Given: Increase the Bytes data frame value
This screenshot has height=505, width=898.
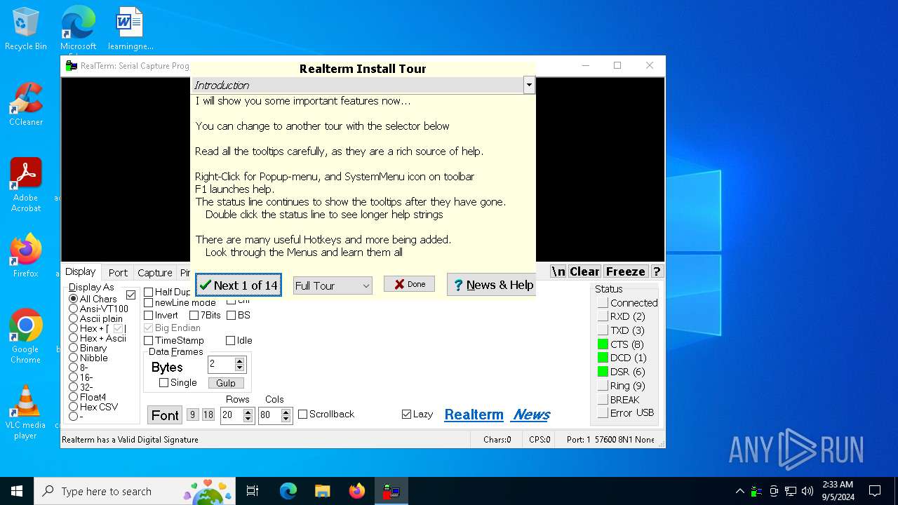Looking at the screenshot, I should click(x=240, y=361).
